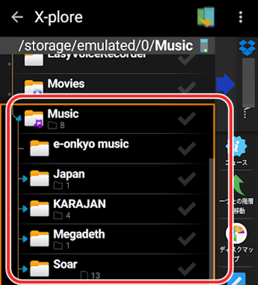Open the device transfer icon in header
The image size is (258, 285).
[206, 17]
